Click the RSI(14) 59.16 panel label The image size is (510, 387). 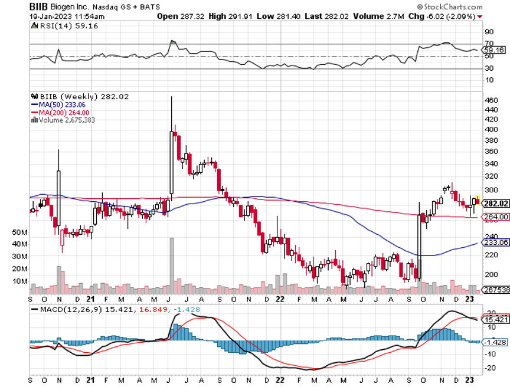pos(69,26)
